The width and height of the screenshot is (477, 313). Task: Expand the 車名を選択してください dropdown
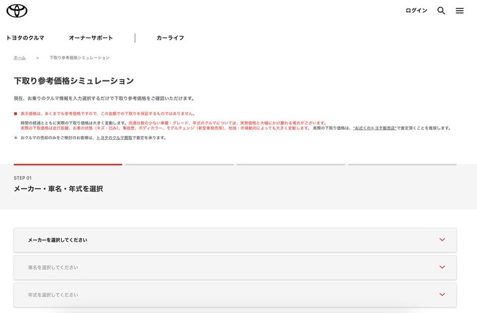pyautogui.click(x=235, y=267)
